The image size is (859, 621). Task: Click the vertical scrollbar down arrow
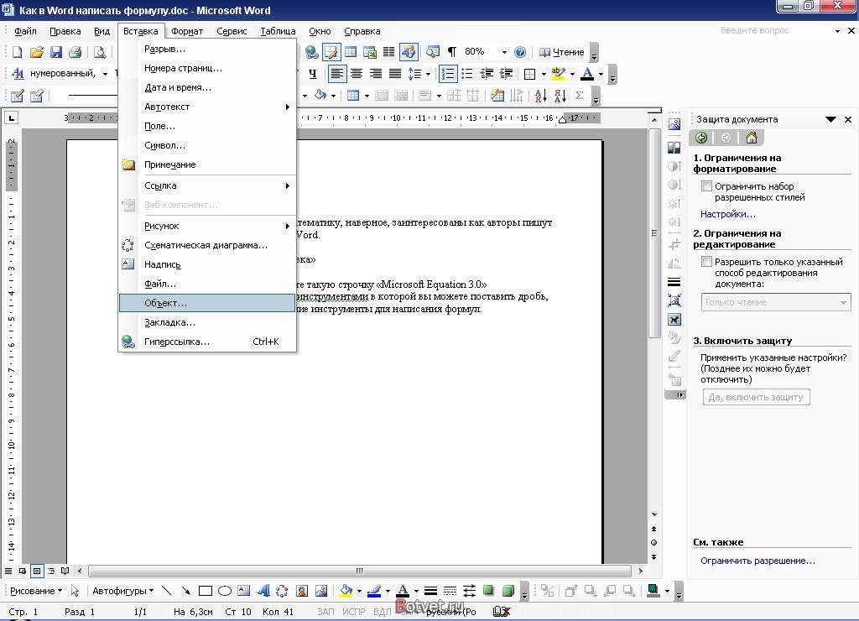pos(654,514)
